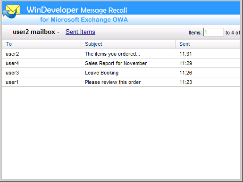Open the 'Leave Booking' message
This screenshot has height=182, width=243.
coord(101,73)
